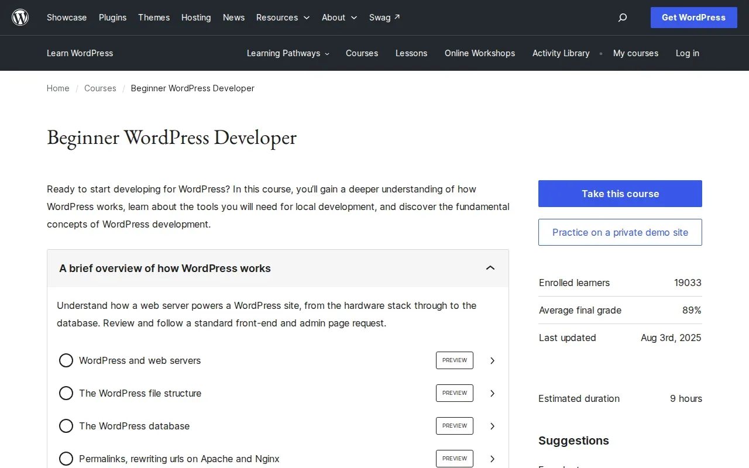The width and height of the screenshot is (749, 468).
Task: Click Practice on a private demo site
Action: click(620, 232)
